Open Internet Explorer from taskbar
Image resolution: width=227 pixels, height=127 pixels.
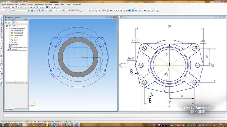tap(10, 125)
